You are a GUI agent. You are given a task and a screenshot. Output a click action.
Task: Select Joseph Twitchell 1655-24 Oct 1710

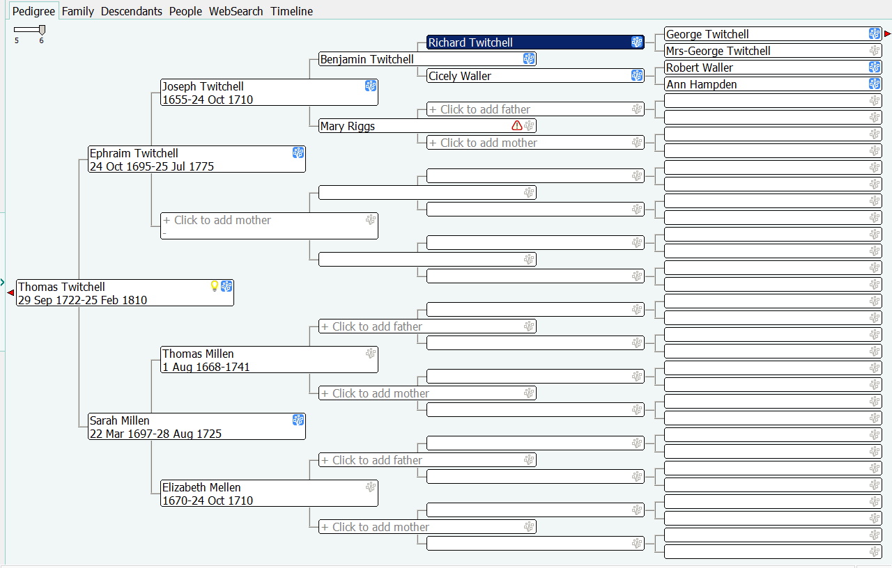point(269,93)
